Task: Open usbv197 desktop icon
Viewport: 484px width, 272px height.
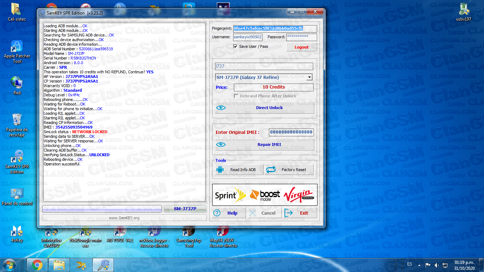Action: tap(463, 12)
